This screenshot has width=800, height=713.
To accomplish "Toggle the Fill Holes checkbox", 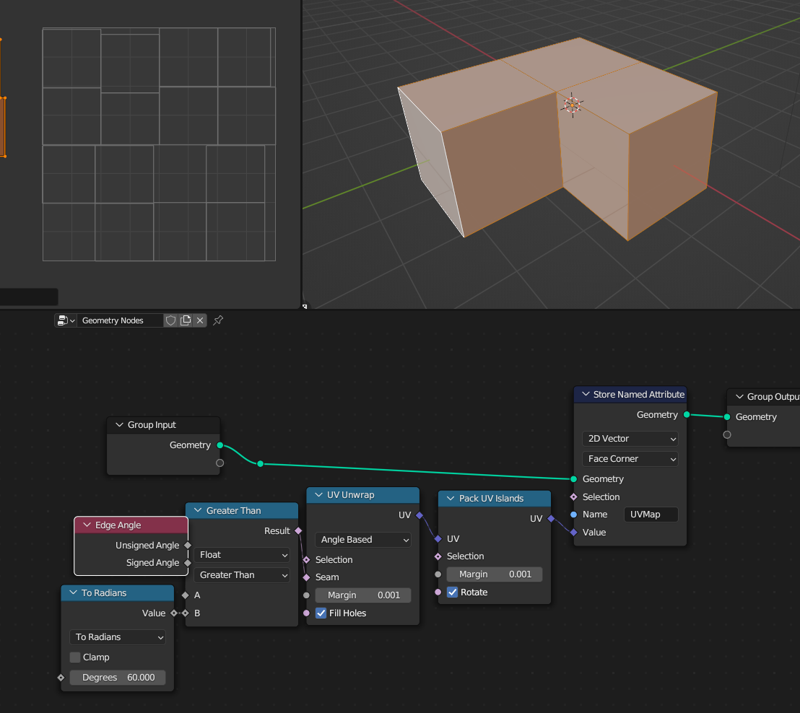I will coord(321,613).
